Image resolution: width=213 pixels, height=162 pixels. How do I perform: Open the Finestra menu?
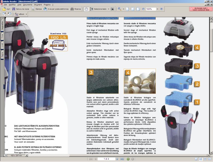pos(47,5)
